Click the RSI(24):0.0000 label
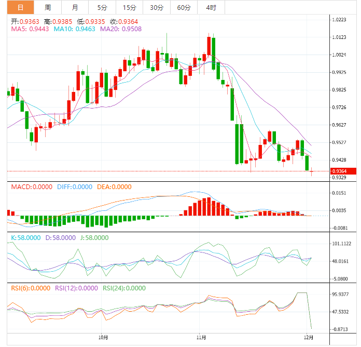This screenshot has height=347, width=361. pyautogui.click(x=124, y=288)
